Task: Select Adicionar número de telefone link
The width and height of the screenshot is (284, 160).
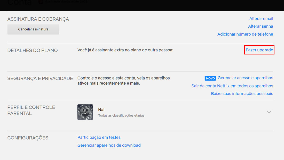Action: pos(245,34)
